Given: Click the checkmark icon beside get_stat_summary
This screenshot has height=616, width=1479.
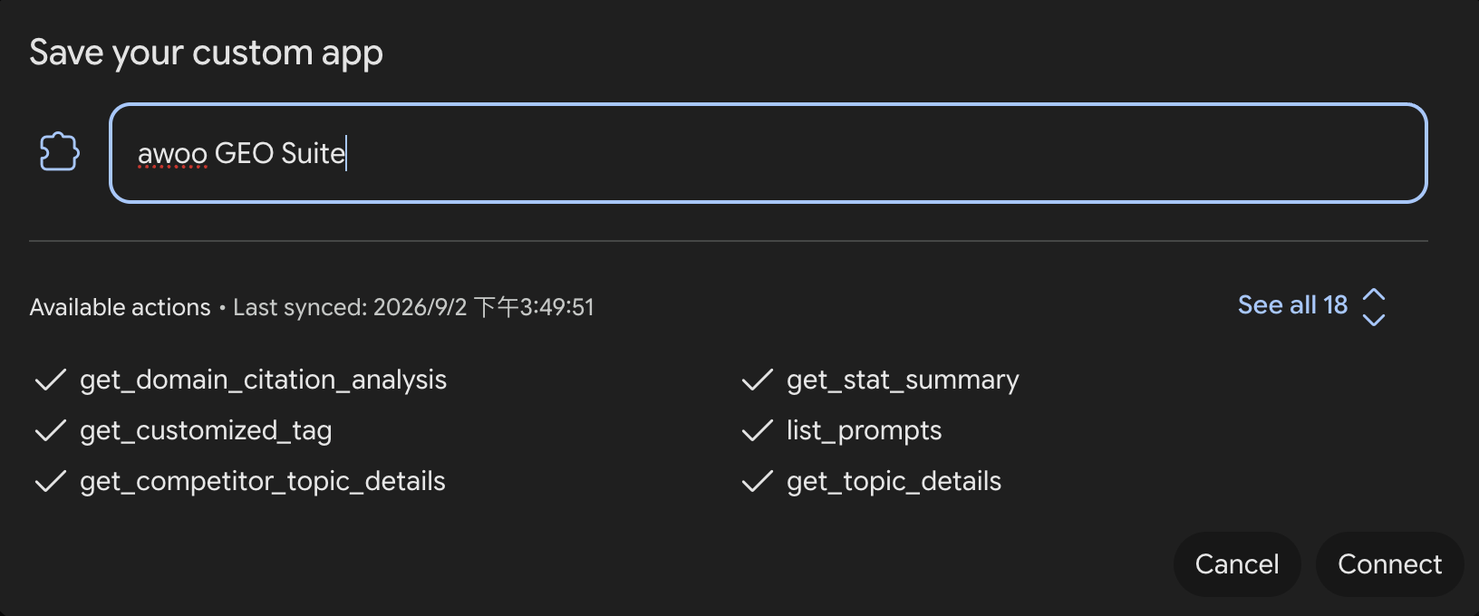Looking at the screenshot, I should pyautogui.click(x=758, y=380).
